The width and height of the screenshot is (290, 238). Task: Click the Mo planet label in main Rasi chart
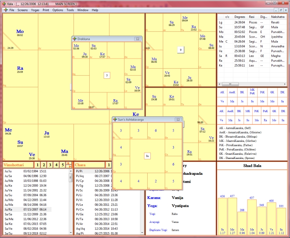click(x=20, y=31)
